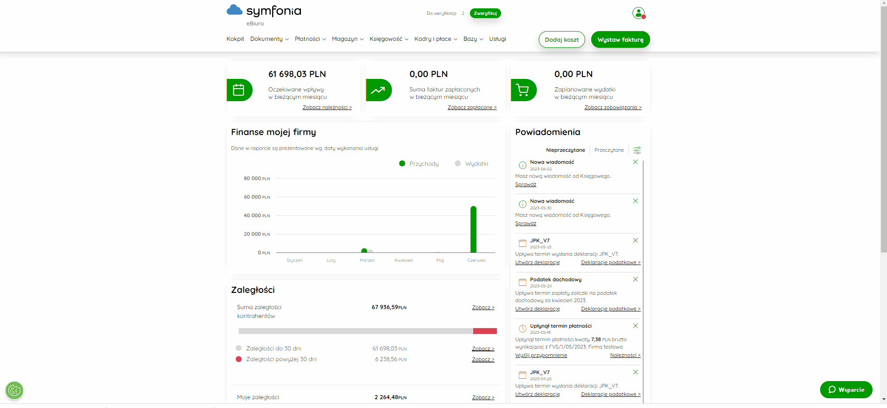887x408 pixels.
Task: Open the Usługi menu item
Action: (x=497, y=39)
